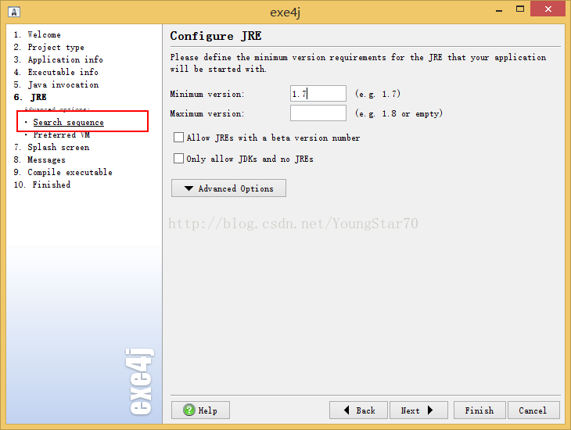Minimize the exe4j window
This screenshot has width=571, height=430.
(x=499, y=9)
